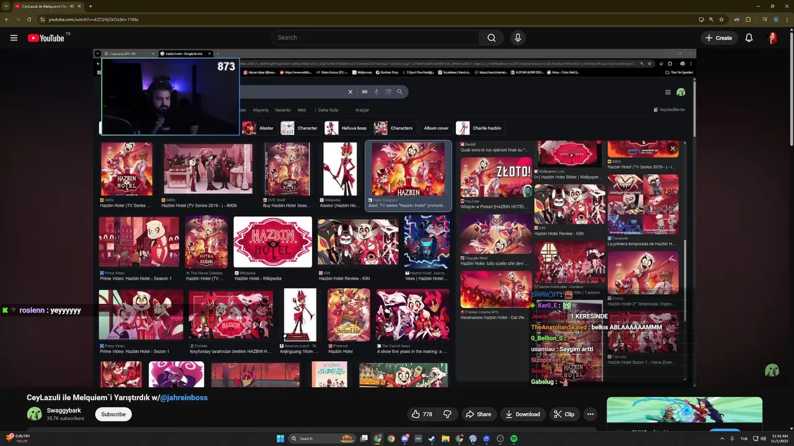The height and width of the screenshot is (446, 794).
Task: Clip the video
Action: click(564, 414)
